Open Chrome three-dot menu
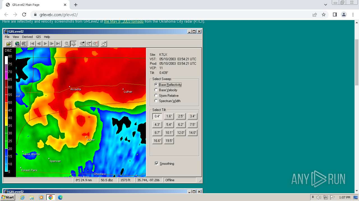359x201 pixels. click(353, 15)
